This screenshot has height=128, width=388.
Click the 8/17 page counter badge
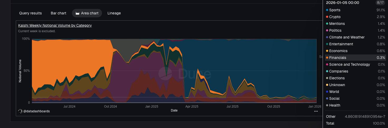pos(380,3)
